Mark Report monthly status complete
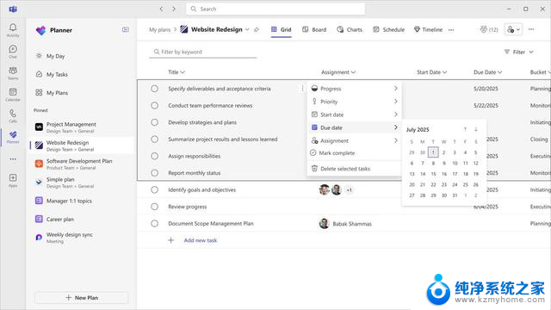Image resolution: width=551 pixels, height=310 pixels. [x=155, y=173]
